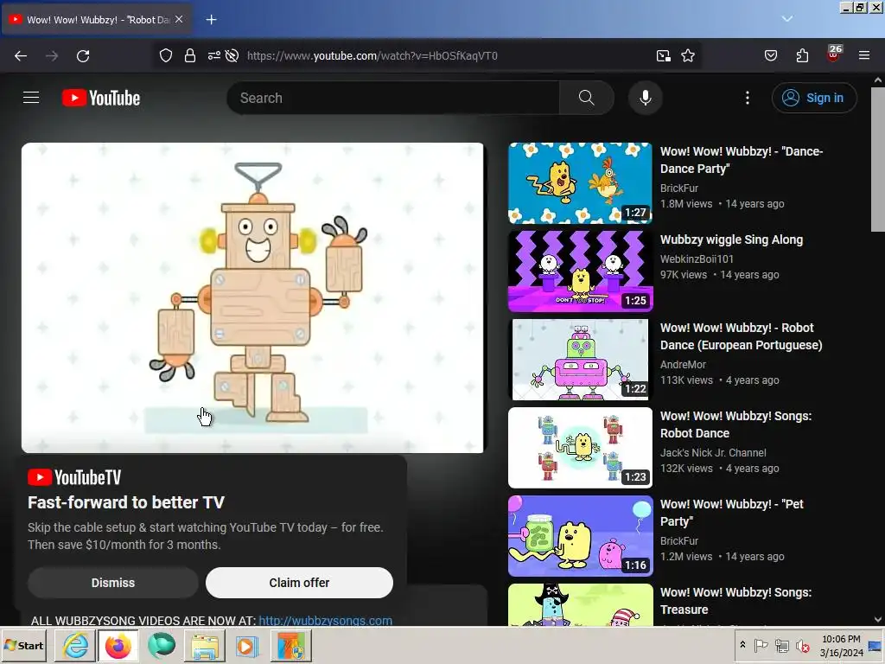The width and height of the screenshot is (885, 664).
Task: Open the tracking protection shield icon
Action: (165, 56)
